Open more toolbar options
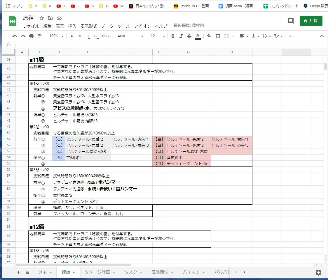 [291, 36]
